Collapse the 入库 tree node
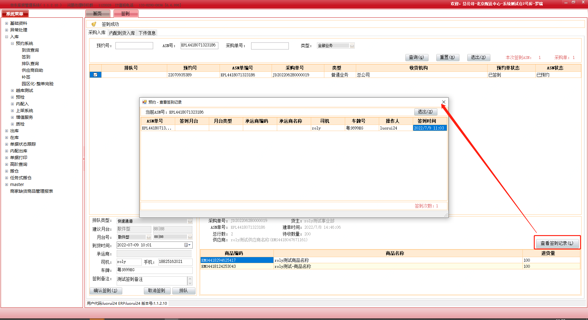588x320 pixels. 6,37
